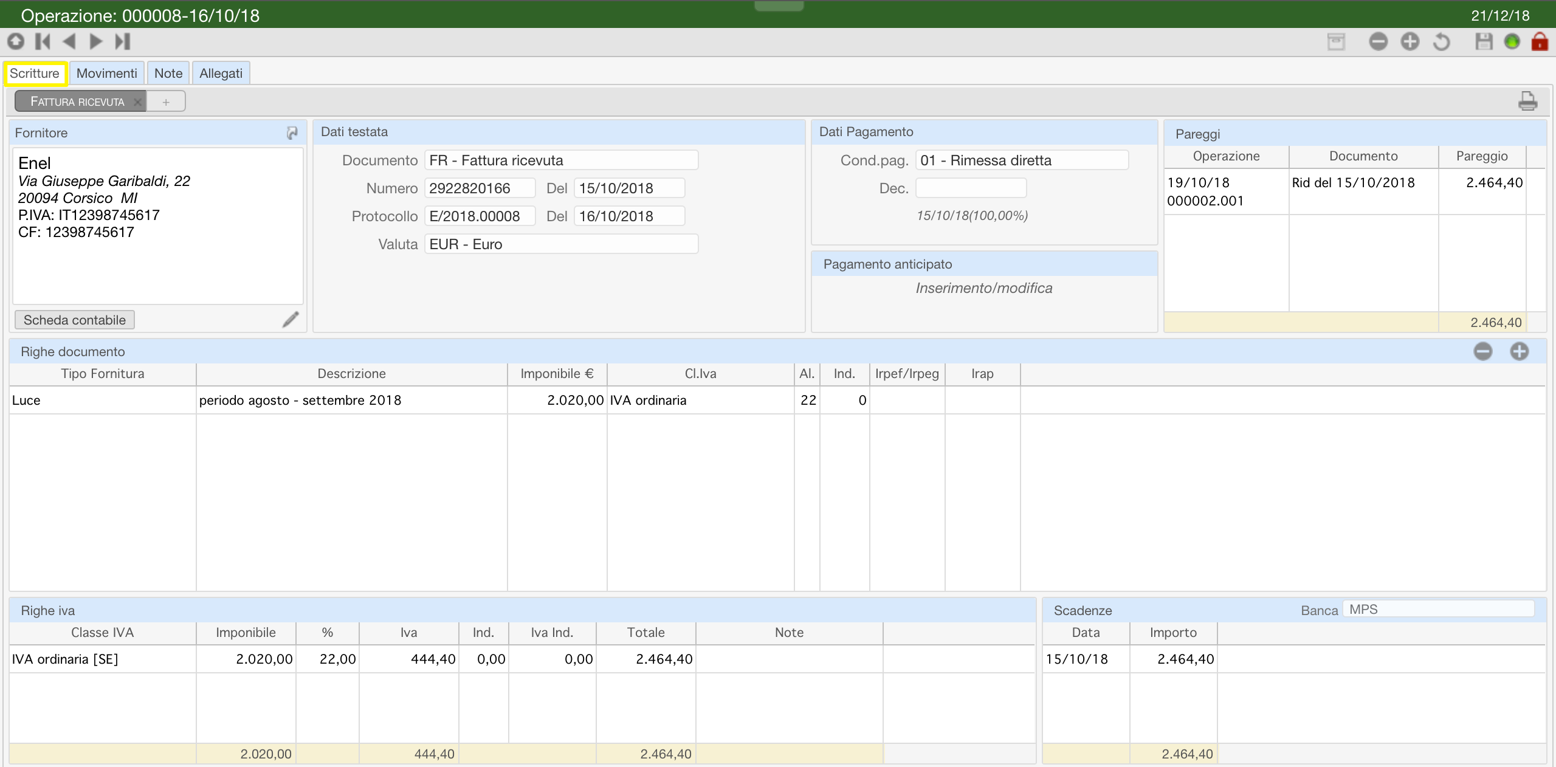The image size is (1556, 767).
Task: Click the Irpef/Irpeg column header
Action: tap(907, 374)
